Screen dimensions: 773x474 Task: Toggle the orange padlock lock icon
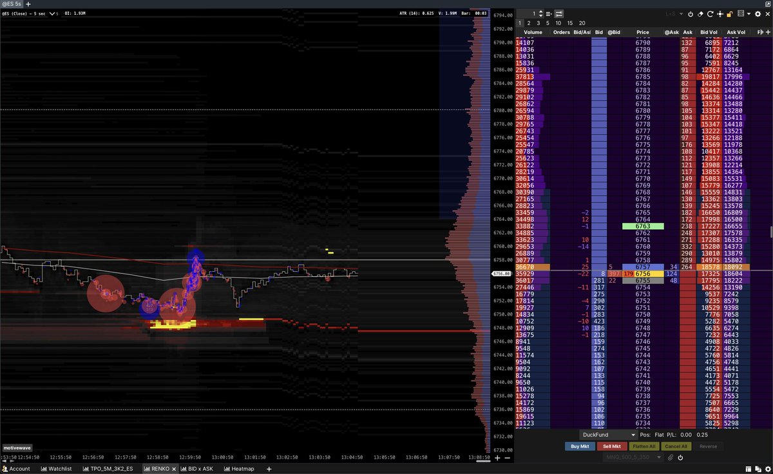[x=730, y=14]
